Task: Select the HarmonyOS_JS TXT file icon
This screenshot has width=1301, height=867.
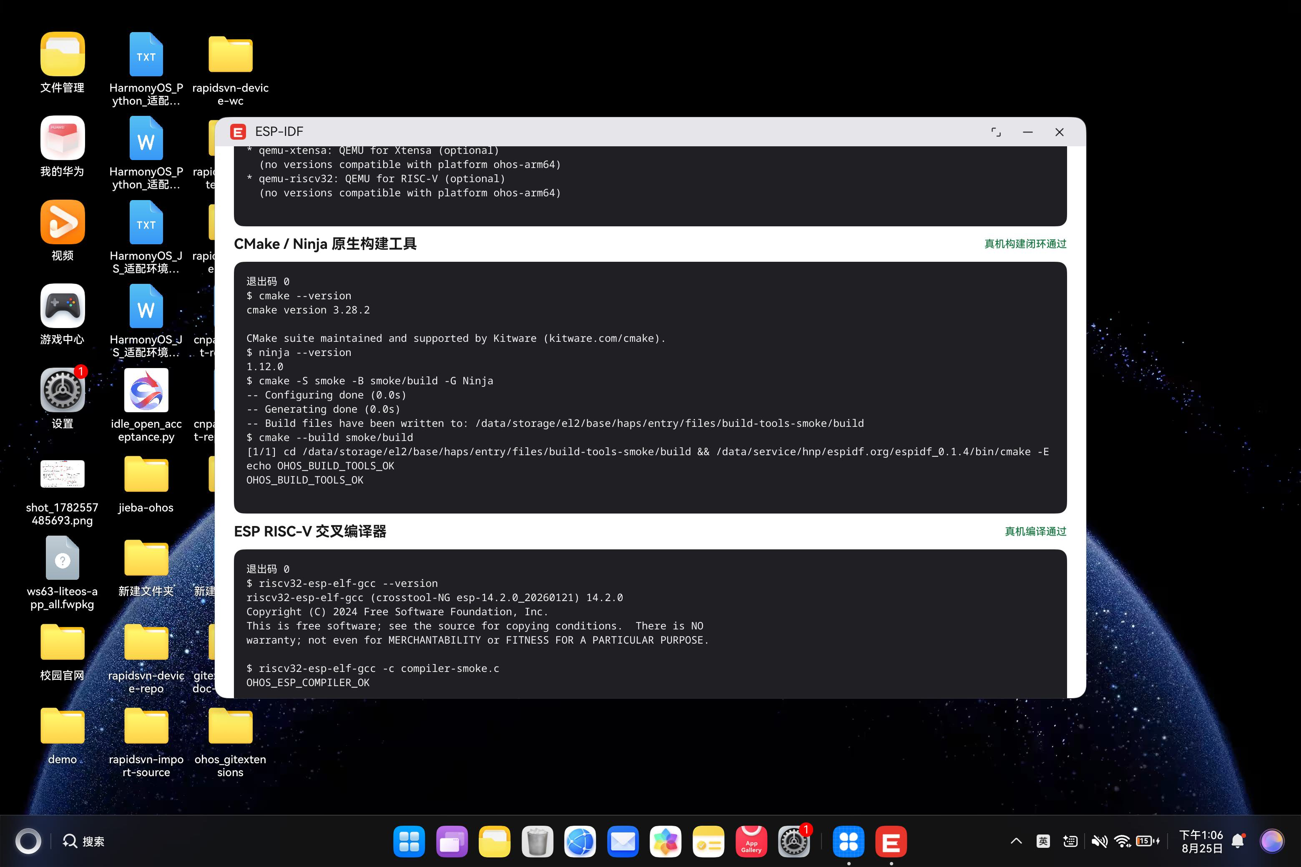Action: click(x=146, y=222)
